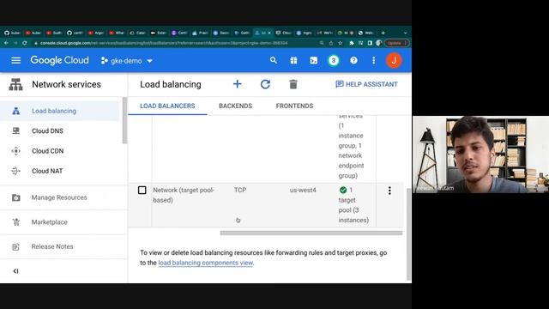
Task: Open the browser extensions puzzle icon
Action: click(351, 43)
